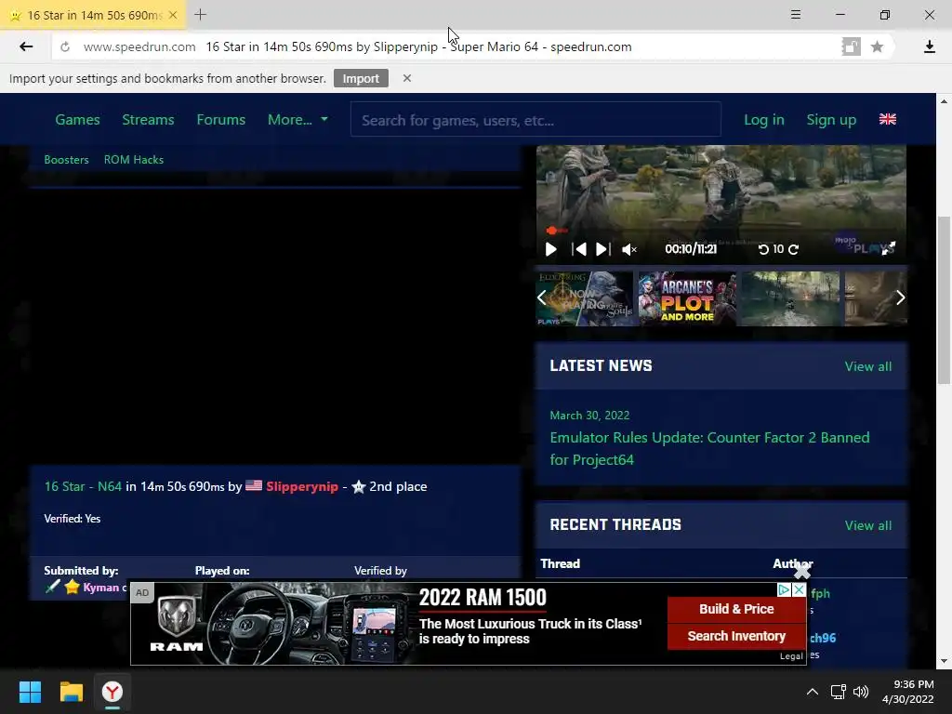Click the Verified: Yes text

(x=73, y=519)
